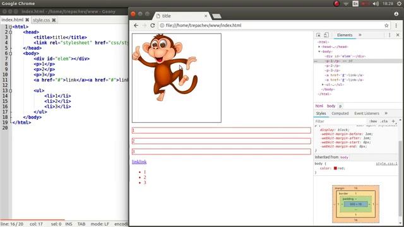The width and height of the screenshot is (404, 227).
Task: Open style.css:1 source link in Styles
Action: (386, 164)
